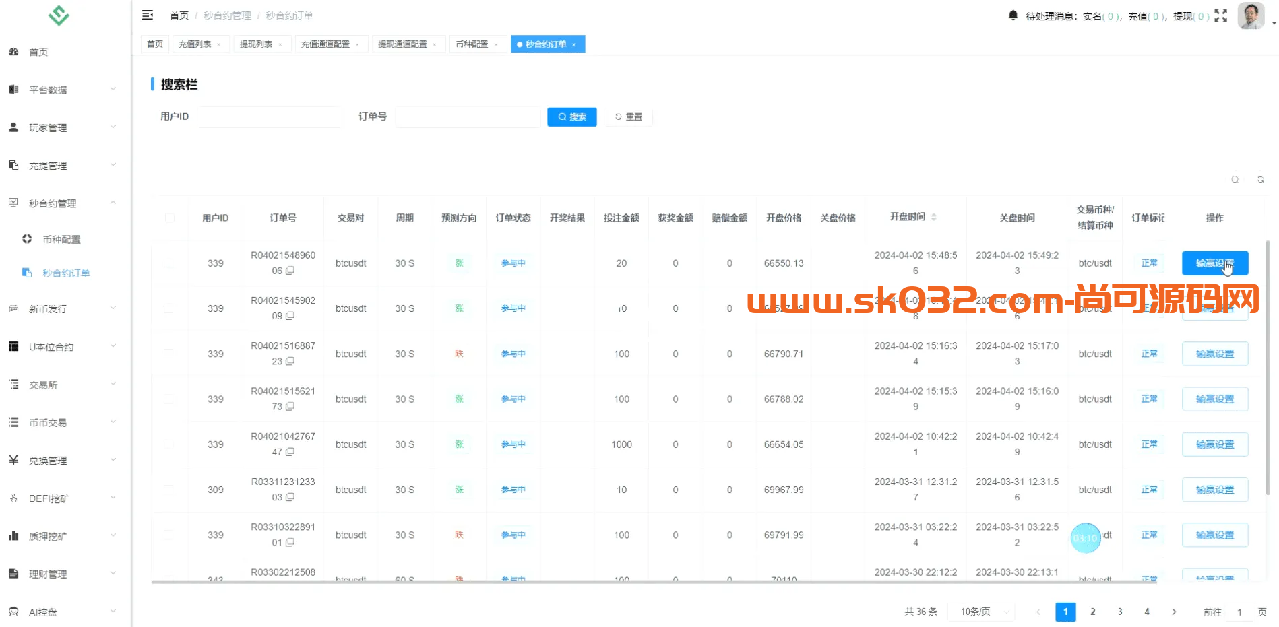Image resolution: width=1279 pixels, height=627 pixels.
Task: Click the AI控盘 sidebar icon
Action: click(x=13, y=612)
